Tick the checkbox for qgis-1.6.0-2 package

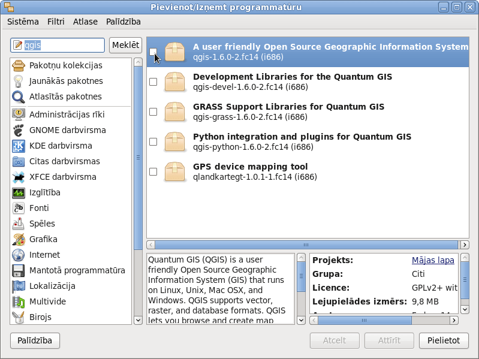[x=153, y=52]
